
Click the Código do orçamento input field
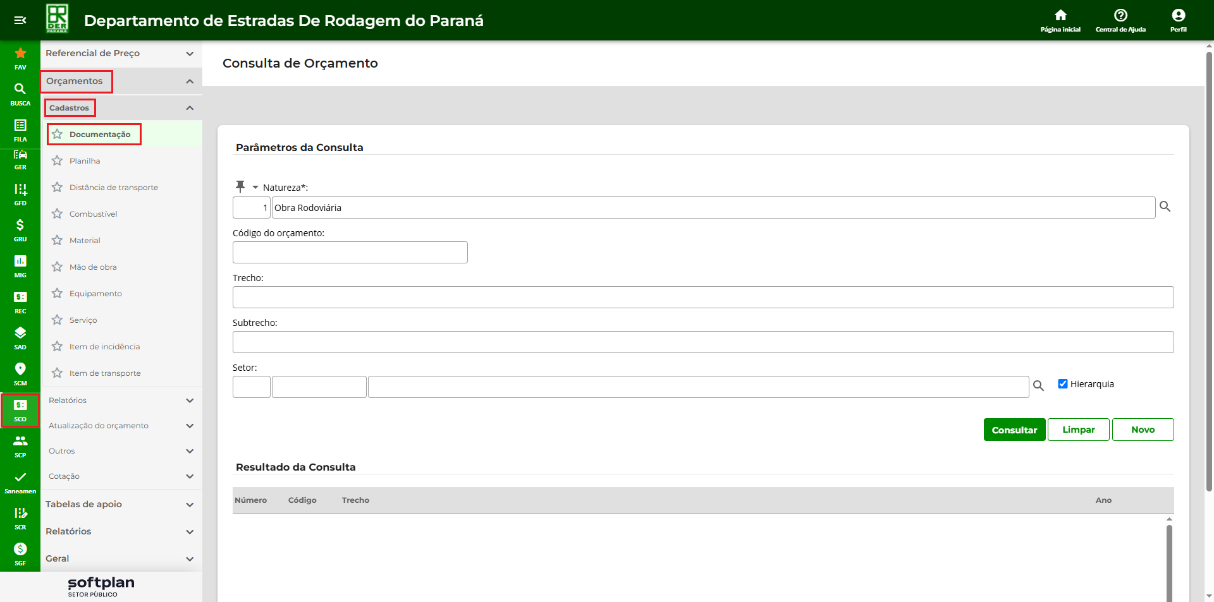(x=350, y=252)
